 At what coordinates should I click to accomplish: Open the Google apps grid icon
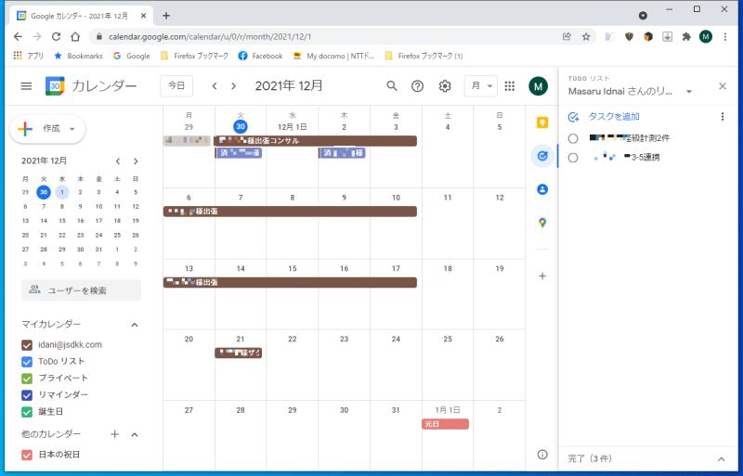pos(509,85)
